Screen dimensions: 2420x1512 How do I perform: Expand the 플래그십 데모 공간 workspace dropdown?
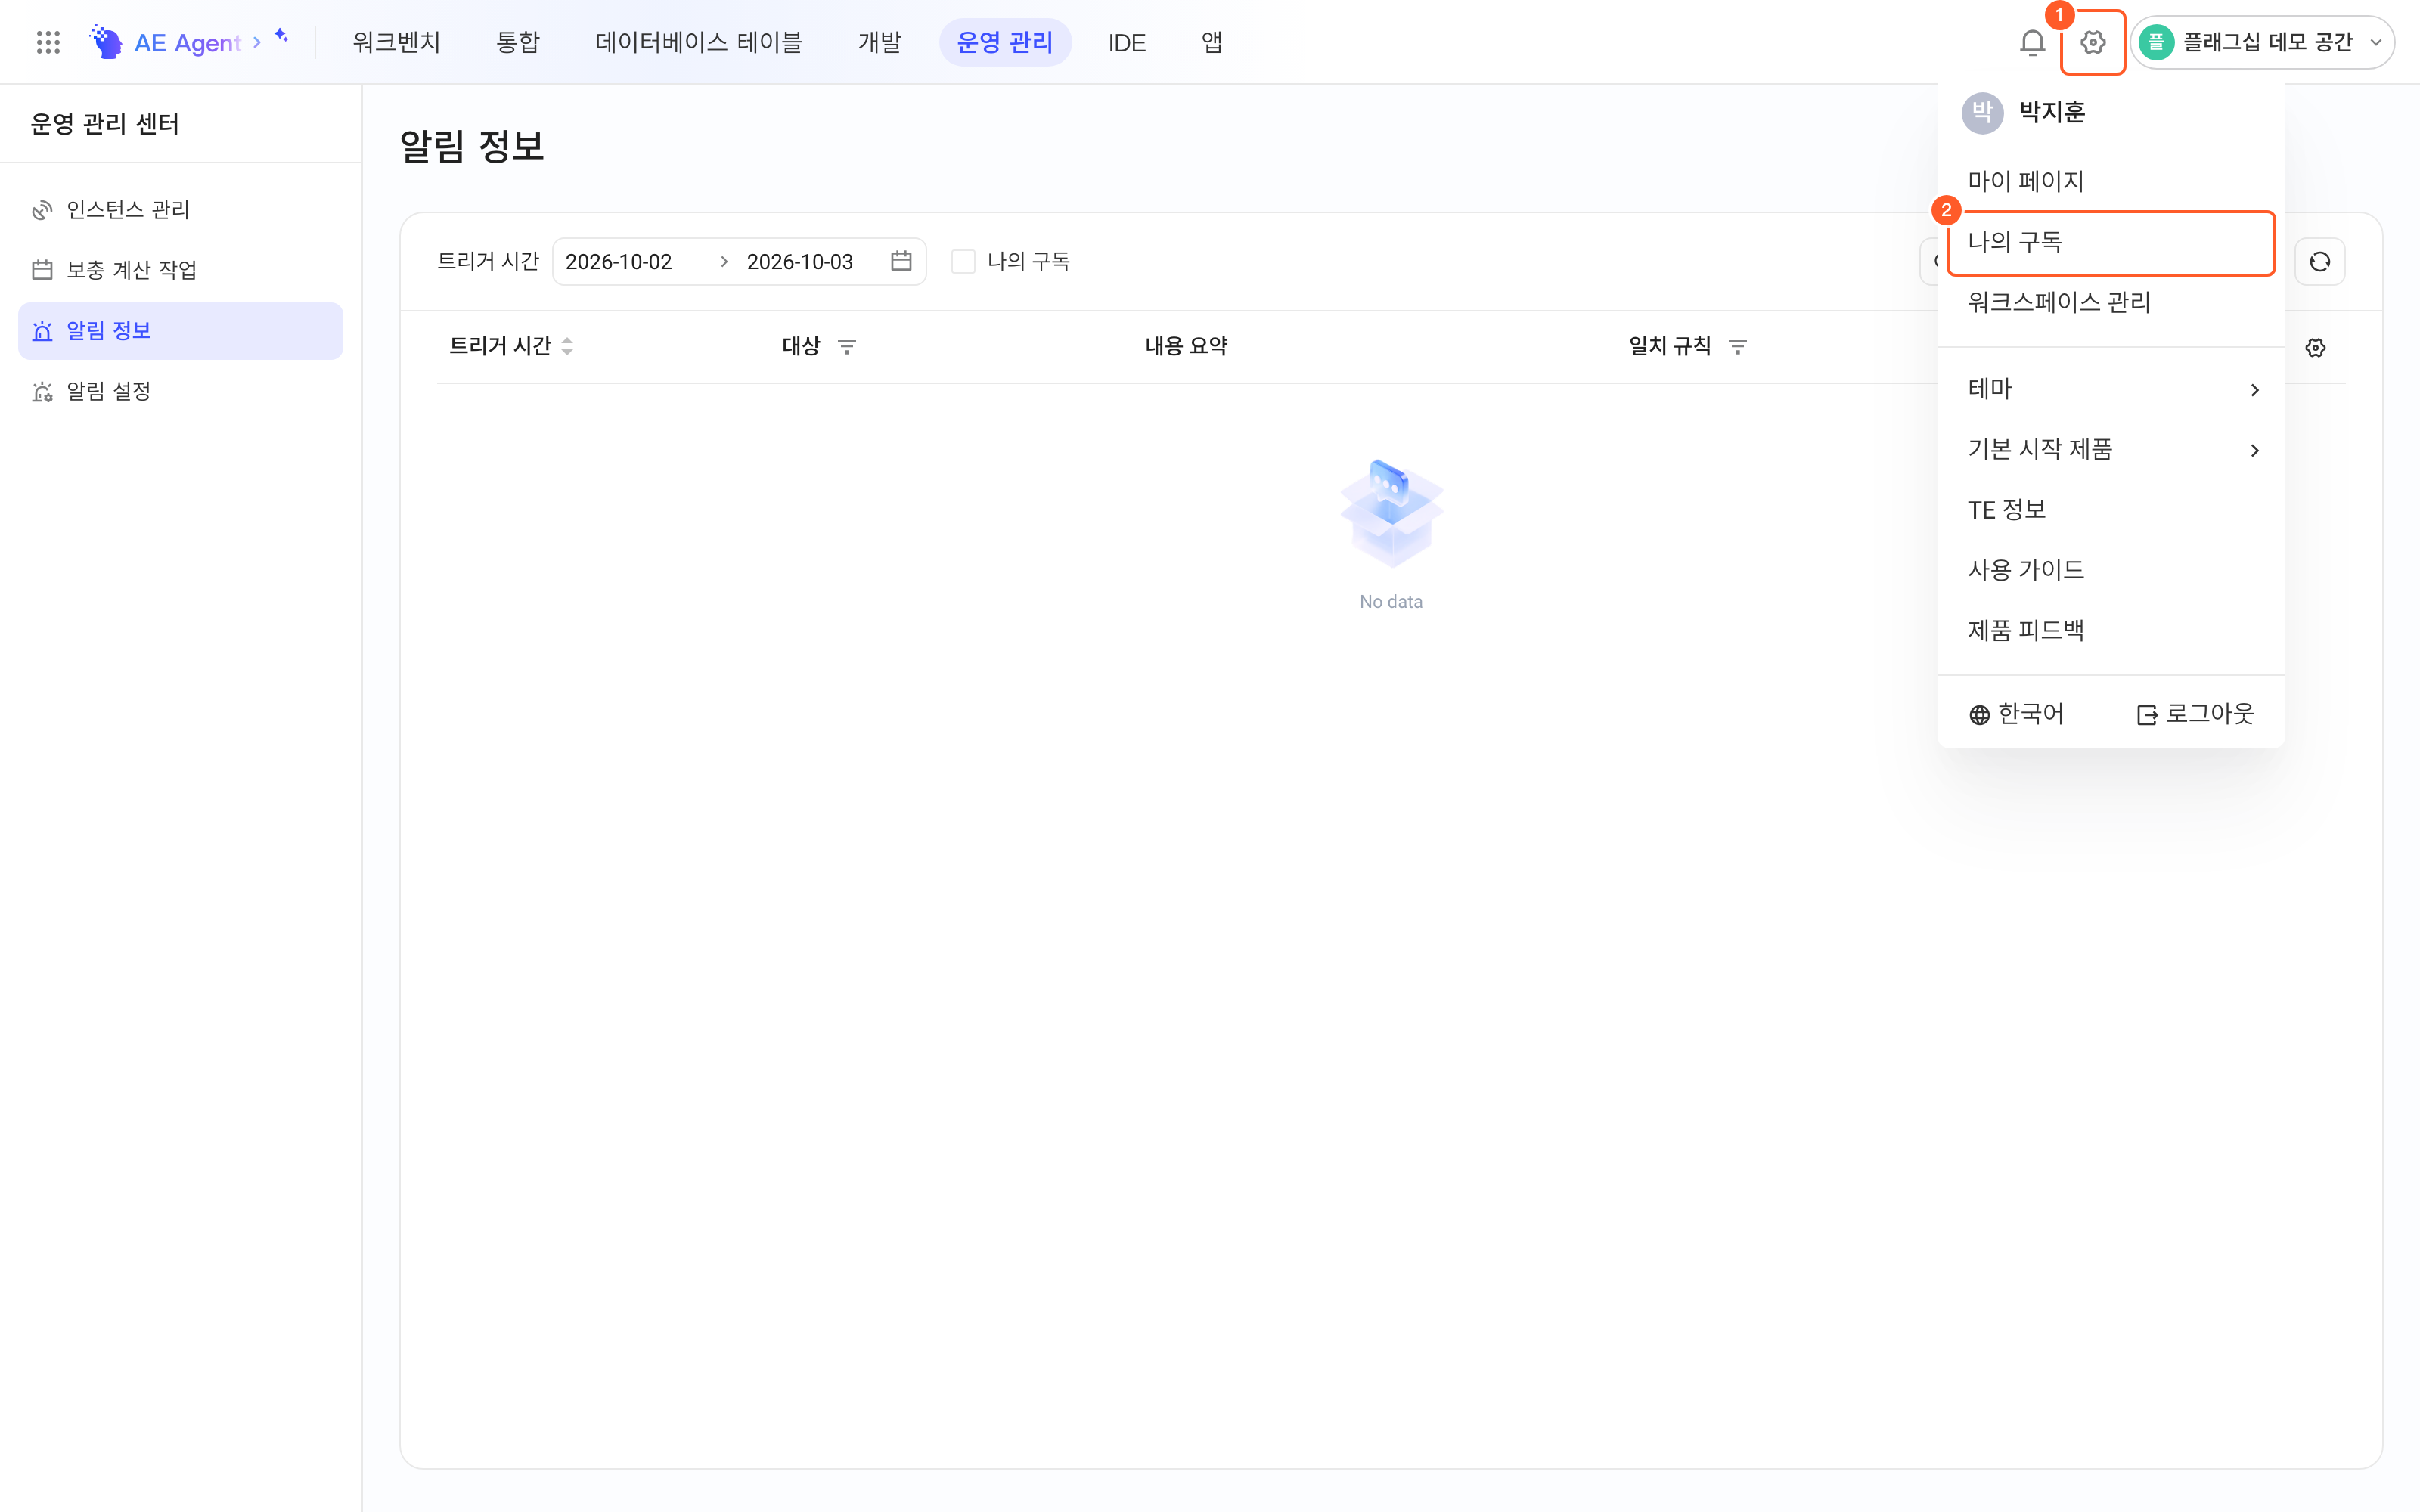(x=2262, y=42)
